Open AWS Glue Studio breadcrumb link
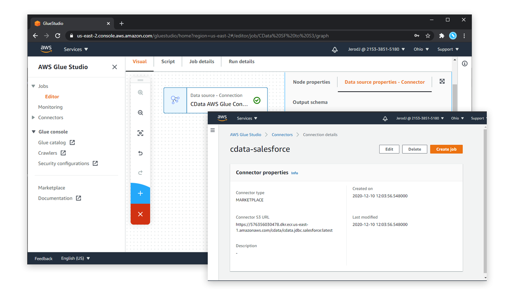This screenshot has height=297, width=528. 246,134
